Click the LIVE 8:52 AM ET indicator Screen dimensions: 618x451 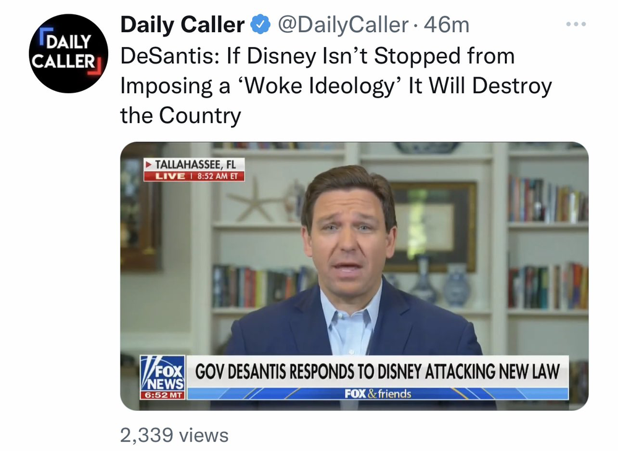(194, 175)
